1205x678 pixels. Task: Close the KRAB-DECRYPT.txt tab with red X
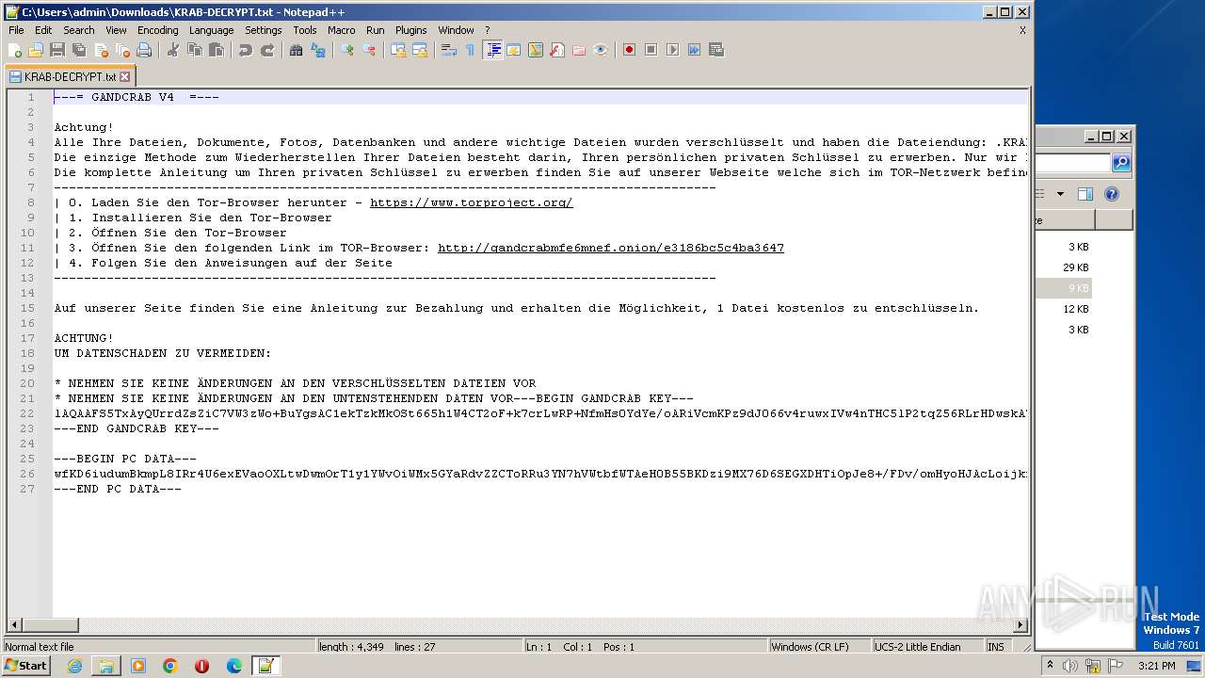(125, 77)
